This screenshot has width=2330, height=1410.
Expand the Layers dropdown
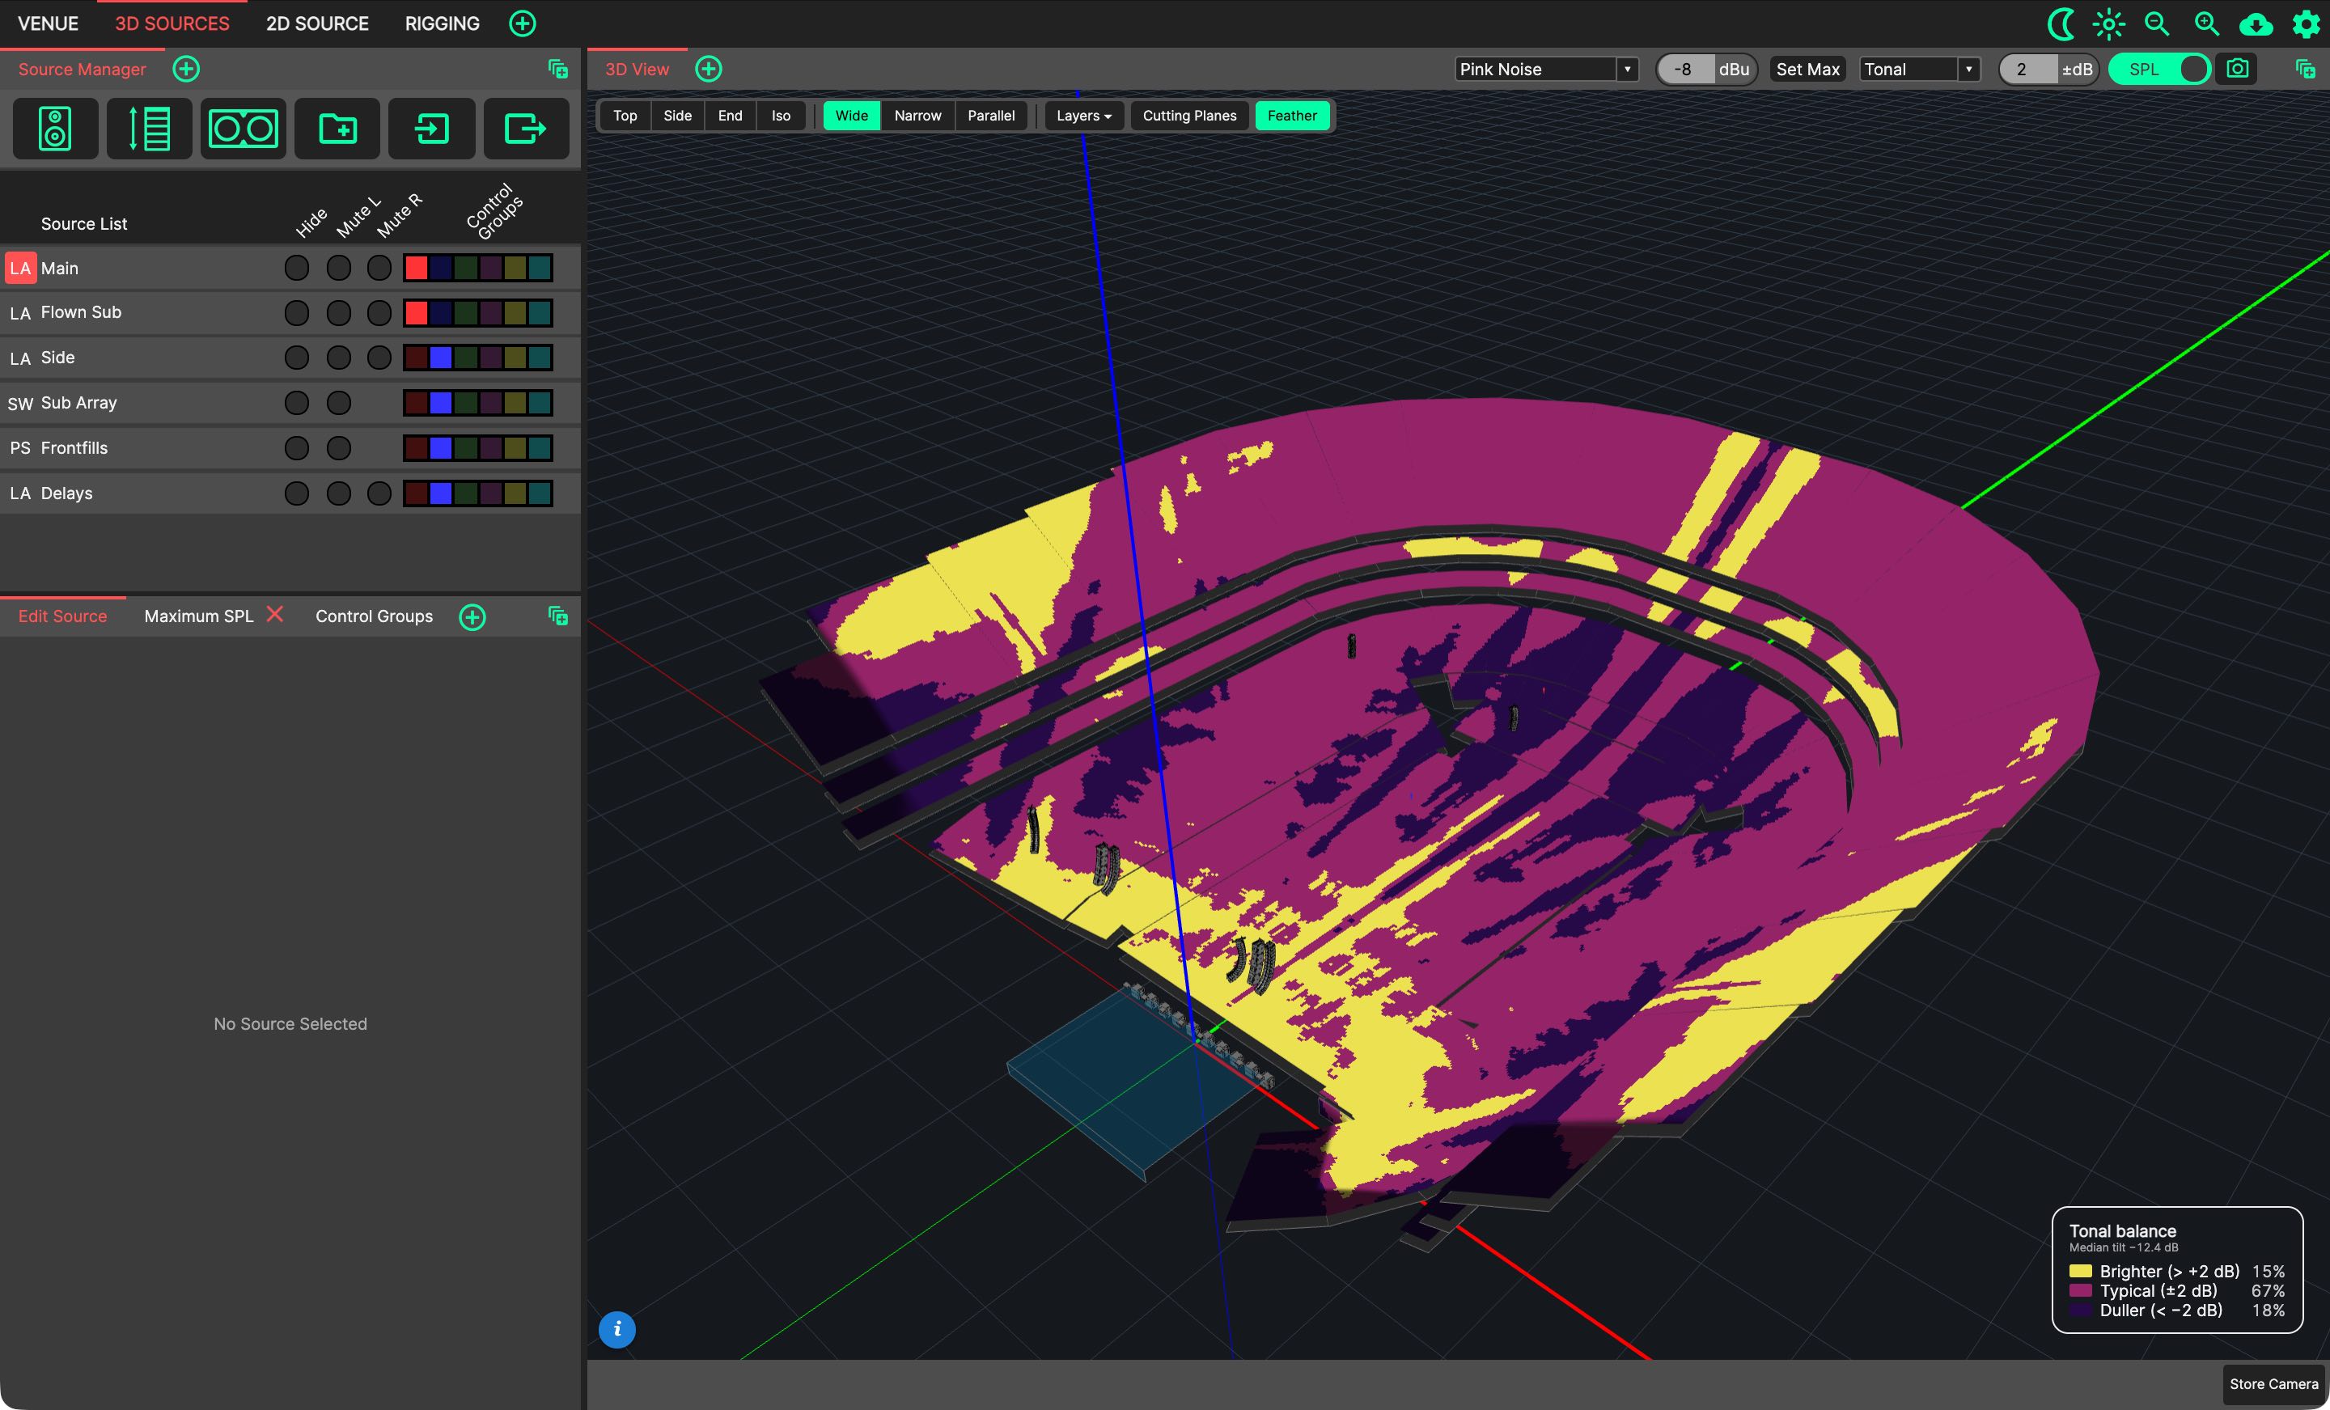coord(1083,116)
